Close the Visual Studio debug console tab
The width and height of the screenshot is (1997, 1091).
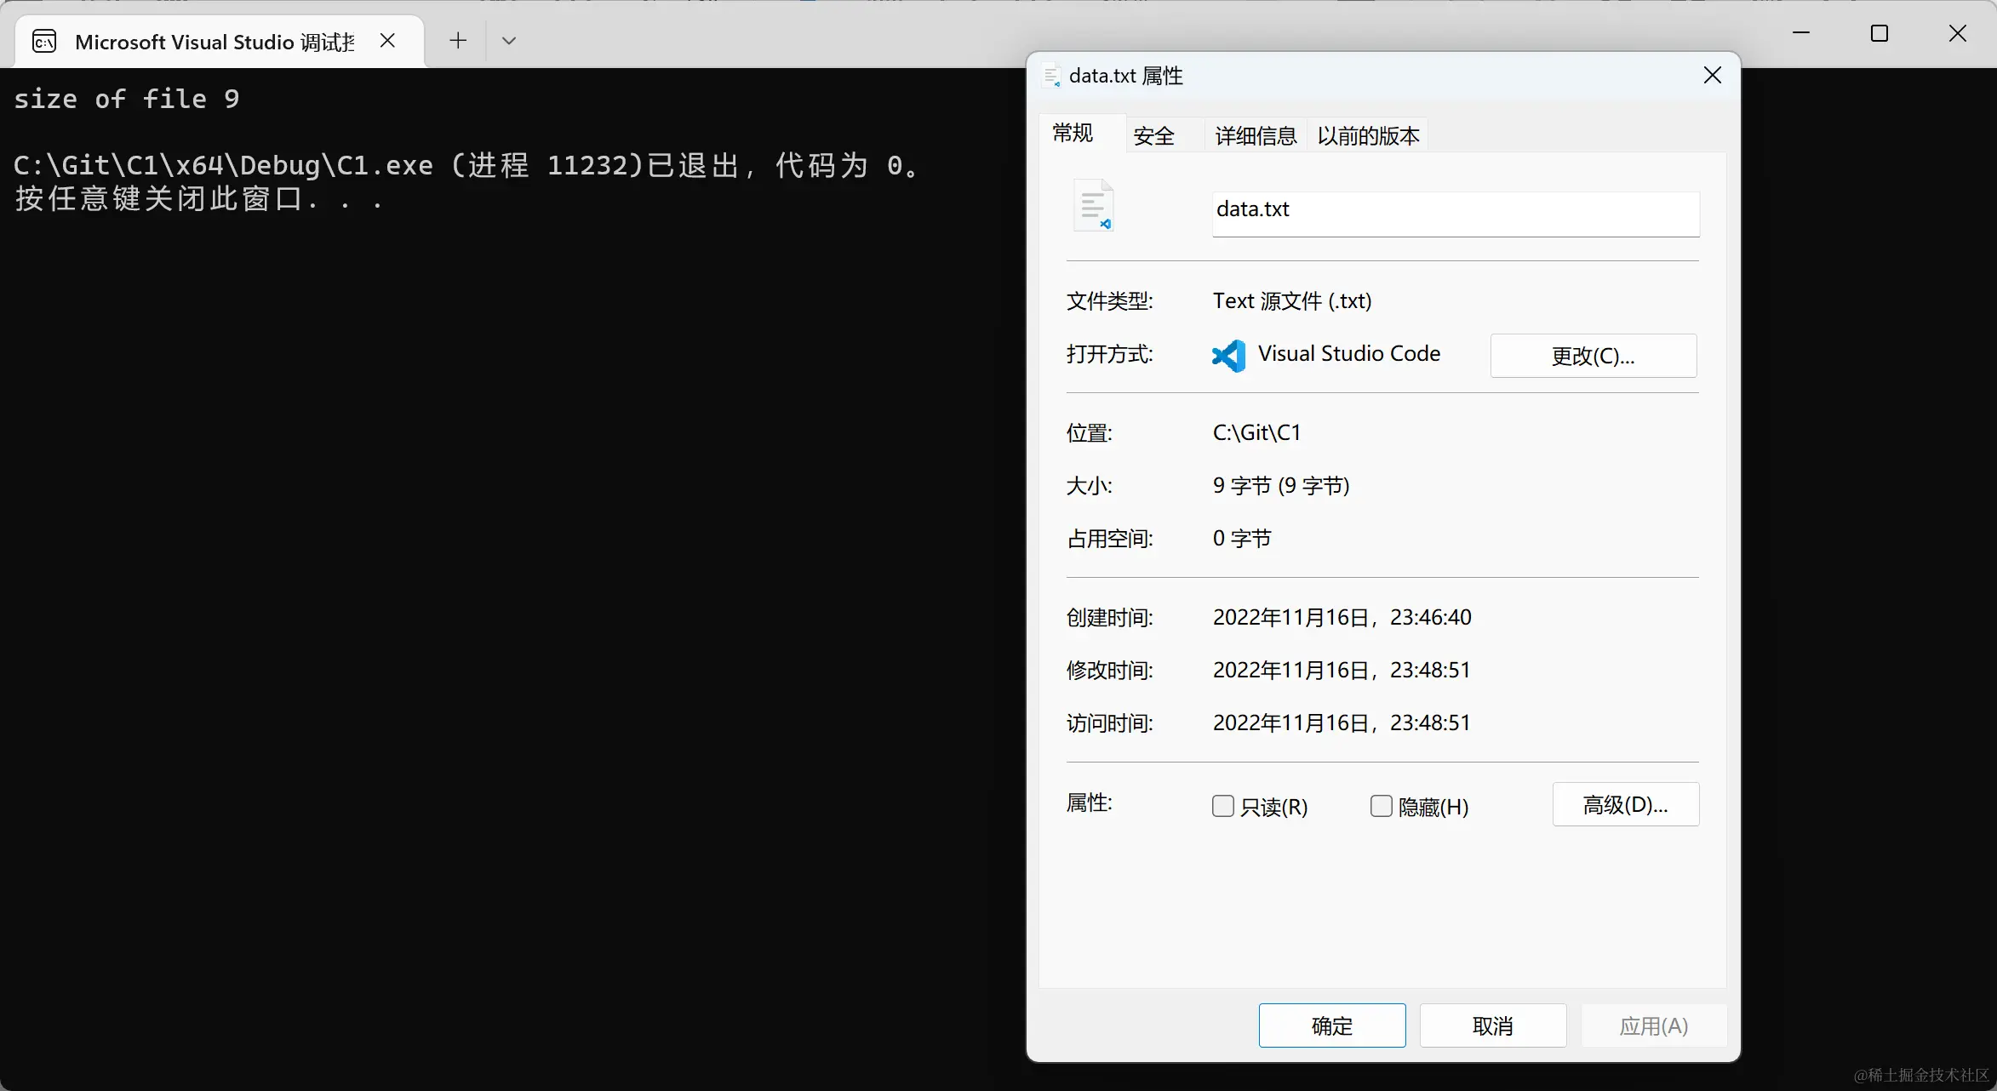click(x=387, y=41)
